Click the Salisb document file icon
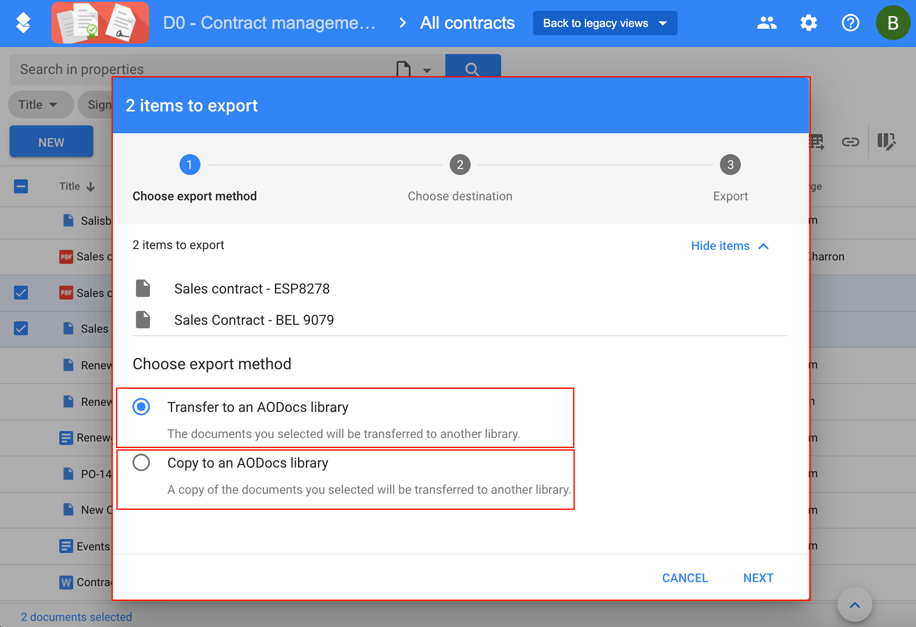The image size is (916, 627). pyautogui.click(x=68, y=220)
